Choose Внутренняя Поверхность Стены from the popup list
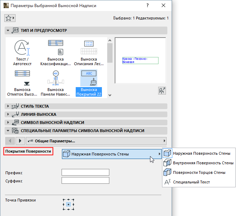 [199, 163]
